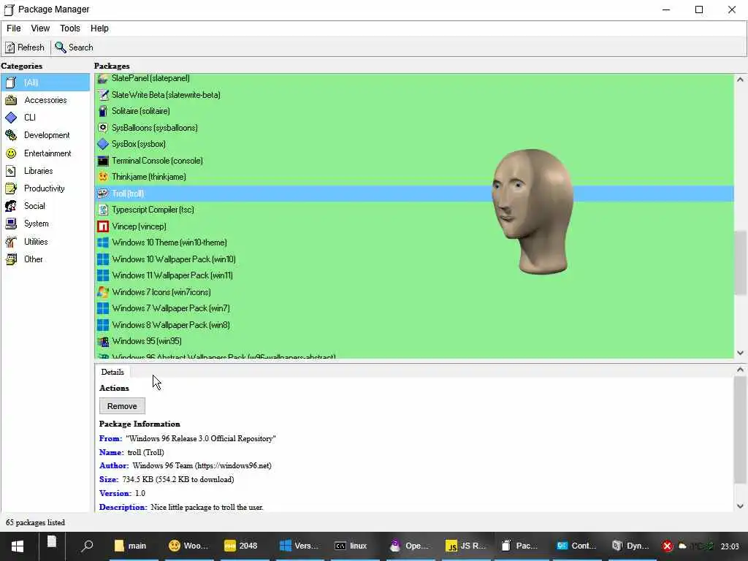Click the packages list scrollbar thumb
The height and width of the screenshot is (561, 748).
(741, 263)
